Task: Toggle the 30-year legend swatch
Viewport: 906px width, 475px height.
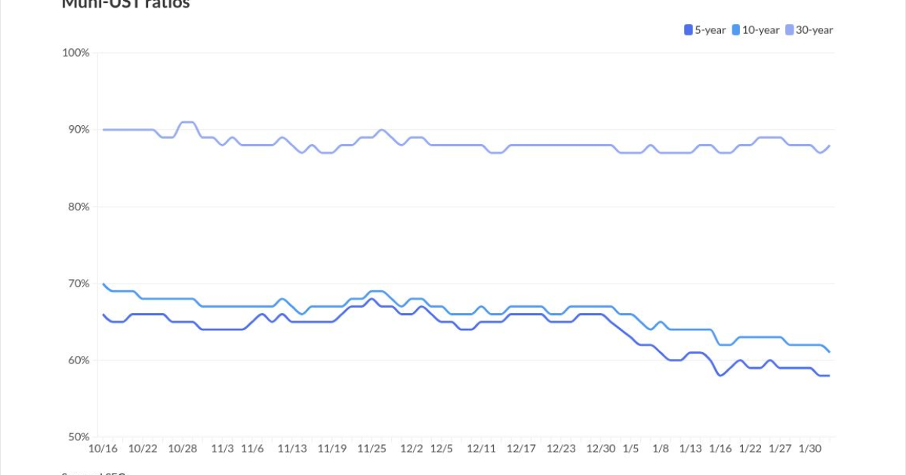Action: [790, 30]
